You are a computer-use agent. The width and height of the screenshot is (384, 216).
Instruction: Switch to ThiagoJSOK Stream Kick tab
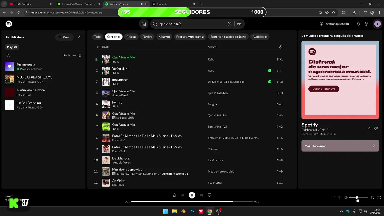click(78, 4)
